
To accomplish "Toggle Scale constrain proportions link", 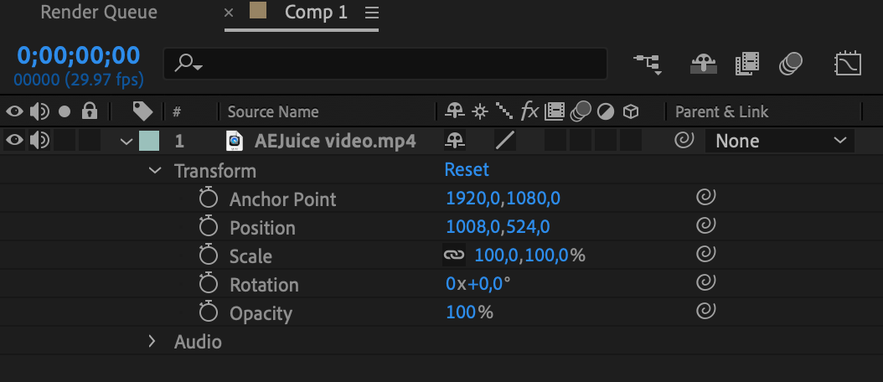I will (x=453, y=255).
